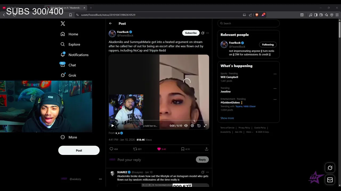This screenshot has width=341, height=191.
Task: Click the Brave Shields lion icon
Action: (x=257, y=15)
